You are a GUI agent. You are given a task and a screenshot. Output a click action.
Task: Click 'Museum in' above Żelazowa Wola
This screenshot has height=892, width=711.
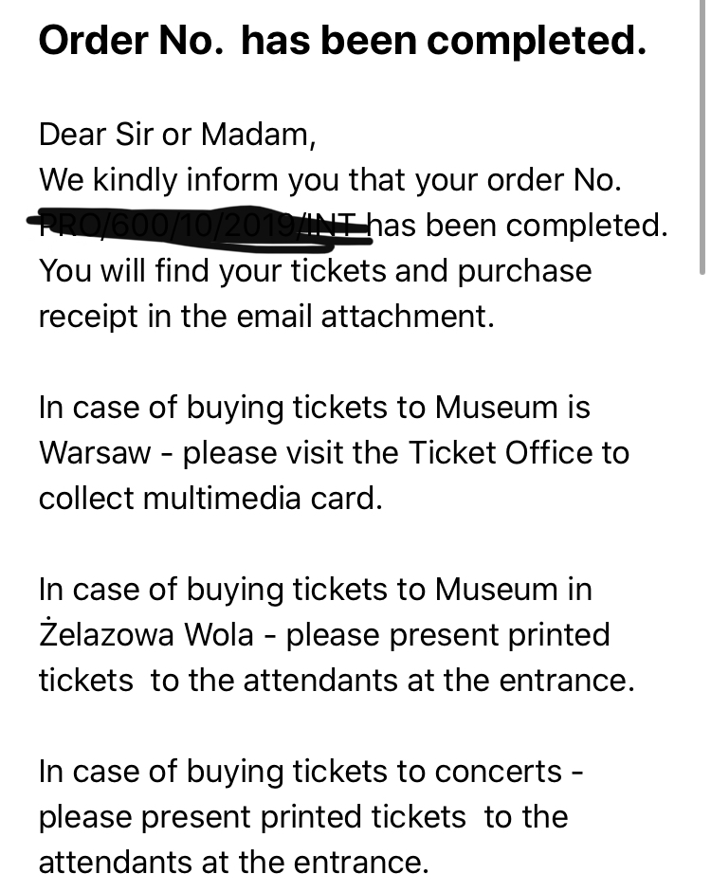(513, 589)
